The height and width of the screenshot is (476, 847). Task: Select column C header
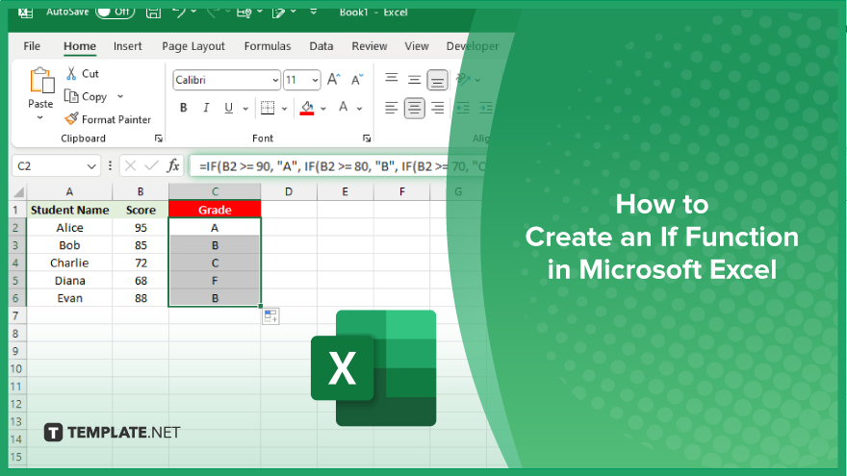pos(215,191)
